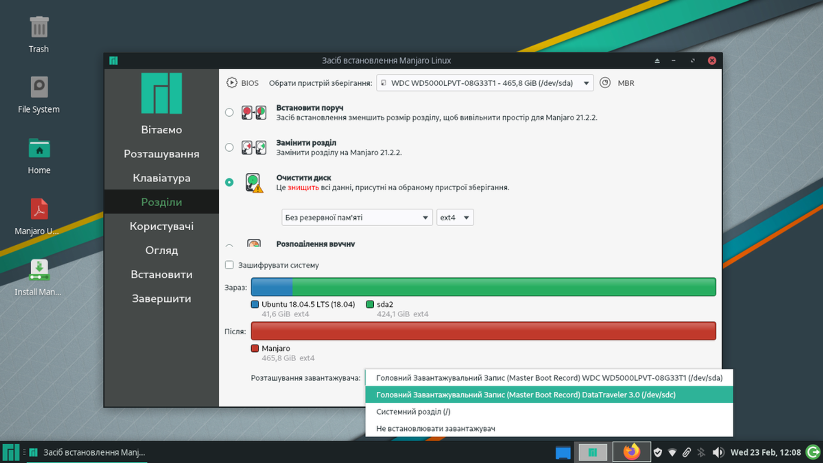Image resolution: width=823 pixels, height=463 pixels.
Task: Show desktop via blue taskbar icon
Action: [563, 452]
